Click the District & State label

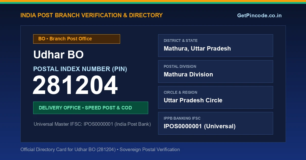(181, 41)
